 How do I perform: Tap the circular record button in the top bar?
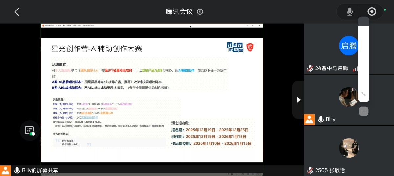click(372, 12)
